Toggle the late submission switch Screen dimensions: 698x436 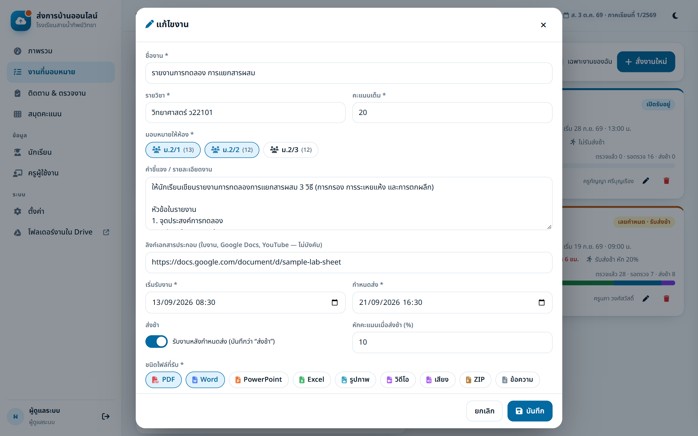point(156,341)
